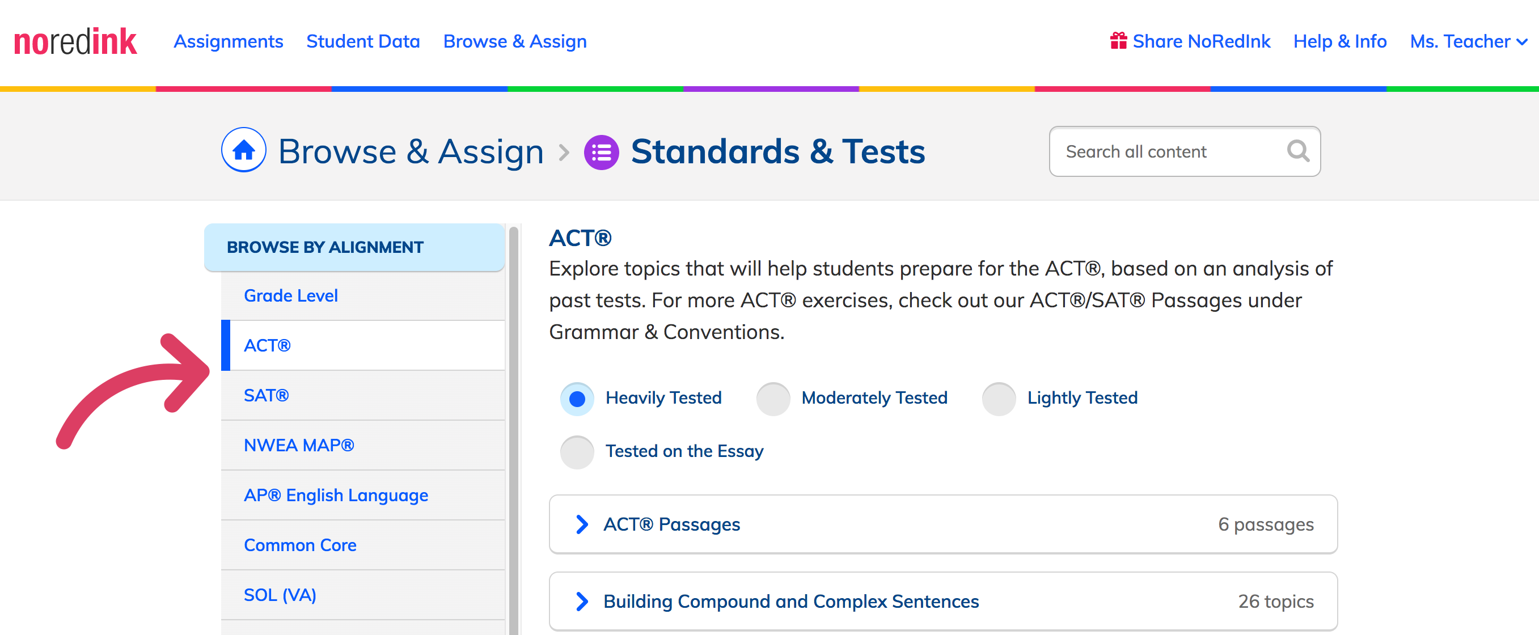Click the gift icon by Share NoRedInk
Viewport: 1539px width, 635px height.
pyautogui.click(x=1118, y=41)
